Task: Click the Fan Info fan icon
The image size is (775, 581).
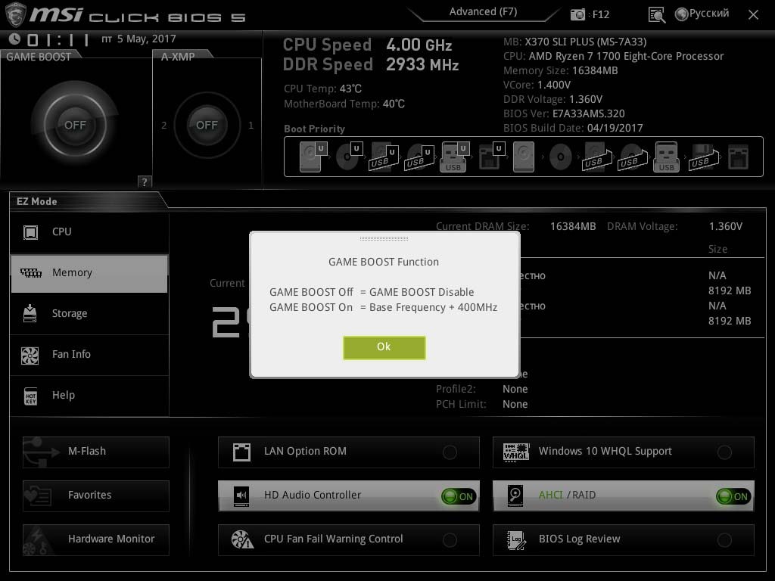Action: [30, 356]
